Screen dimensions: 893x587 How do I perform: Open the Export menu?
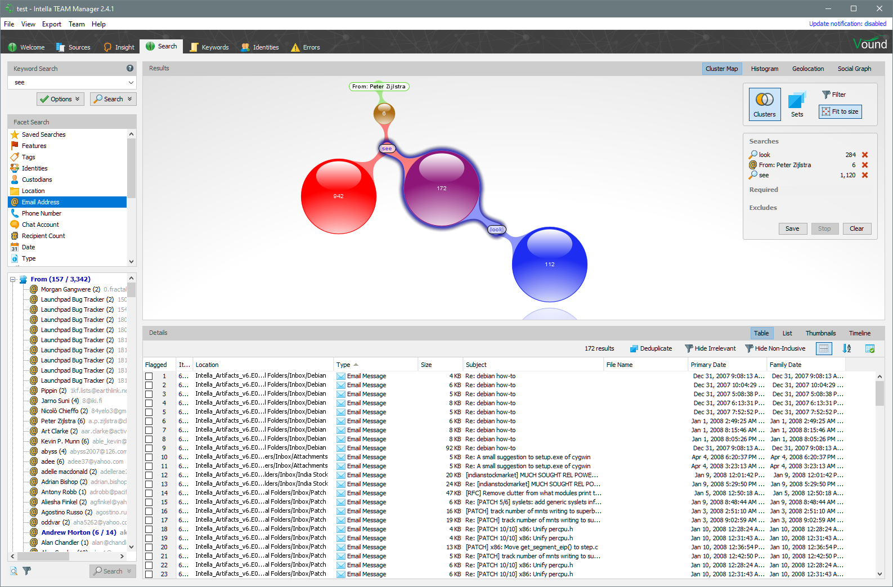(51, 24)
